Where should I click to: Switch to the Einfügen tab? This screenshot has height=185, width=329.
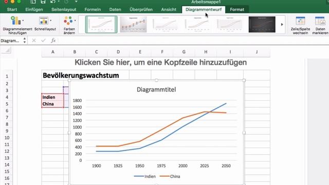[x=34, y=9]
